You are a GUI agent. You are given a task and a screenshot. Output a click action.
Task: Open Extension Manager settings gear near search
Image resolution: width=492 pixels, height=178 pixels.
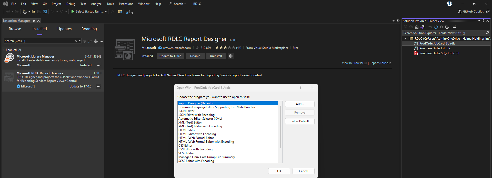[x=96, y=41]
